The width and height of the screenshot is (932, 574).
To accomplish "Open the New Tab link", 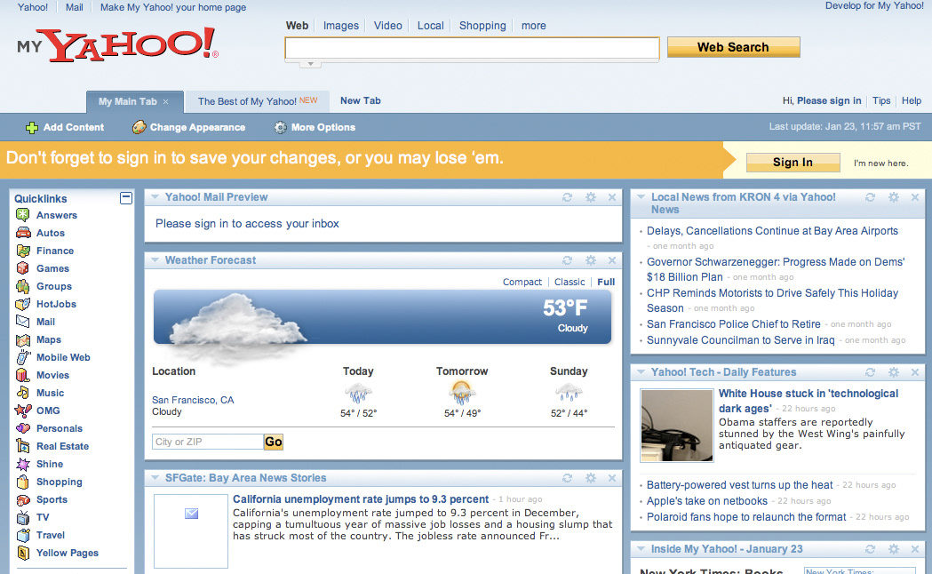I will click(x=360, y=100).
